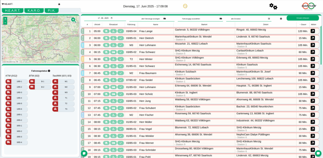The image size is (323, 158).
Task: Open the settings gears icon
Action: (273, 6)
